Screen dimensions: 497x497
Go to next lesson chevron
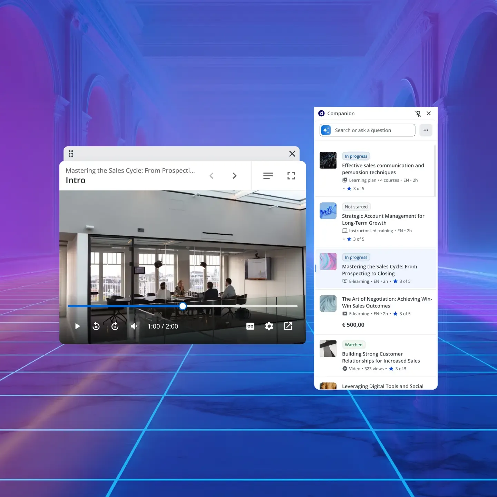[x=235, y=176]
